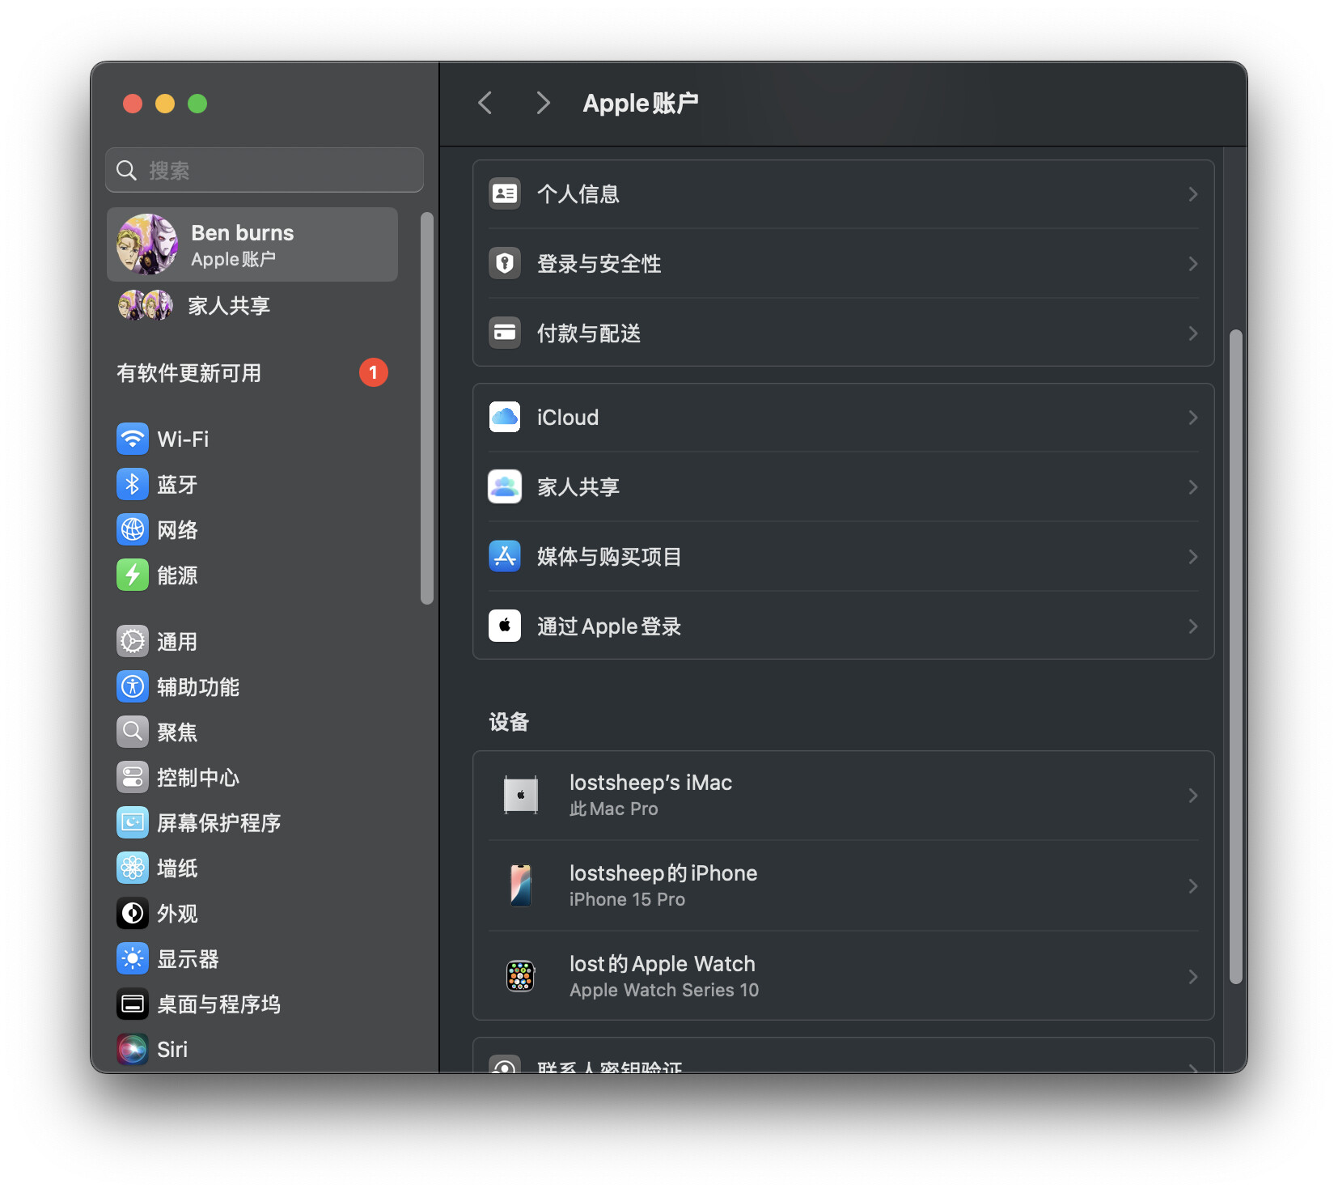Viewport: 1338px width, 1193px height.
Task: Click the red software update badge
Action: (x=374, y=372)
